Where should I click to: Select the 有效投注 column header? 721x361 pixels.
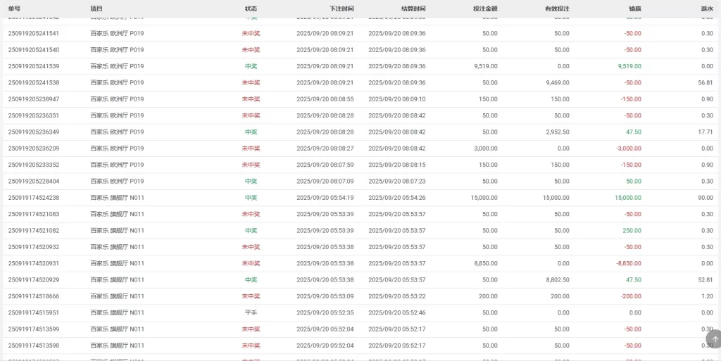(557, 8)
